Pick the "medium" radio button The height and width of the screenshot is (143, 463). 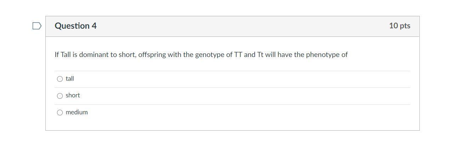(60, 113)
